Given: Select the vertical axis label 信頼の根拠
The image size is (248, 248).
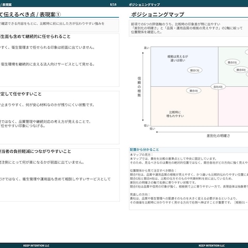Looking at the screenshot, I should point(139,87).
